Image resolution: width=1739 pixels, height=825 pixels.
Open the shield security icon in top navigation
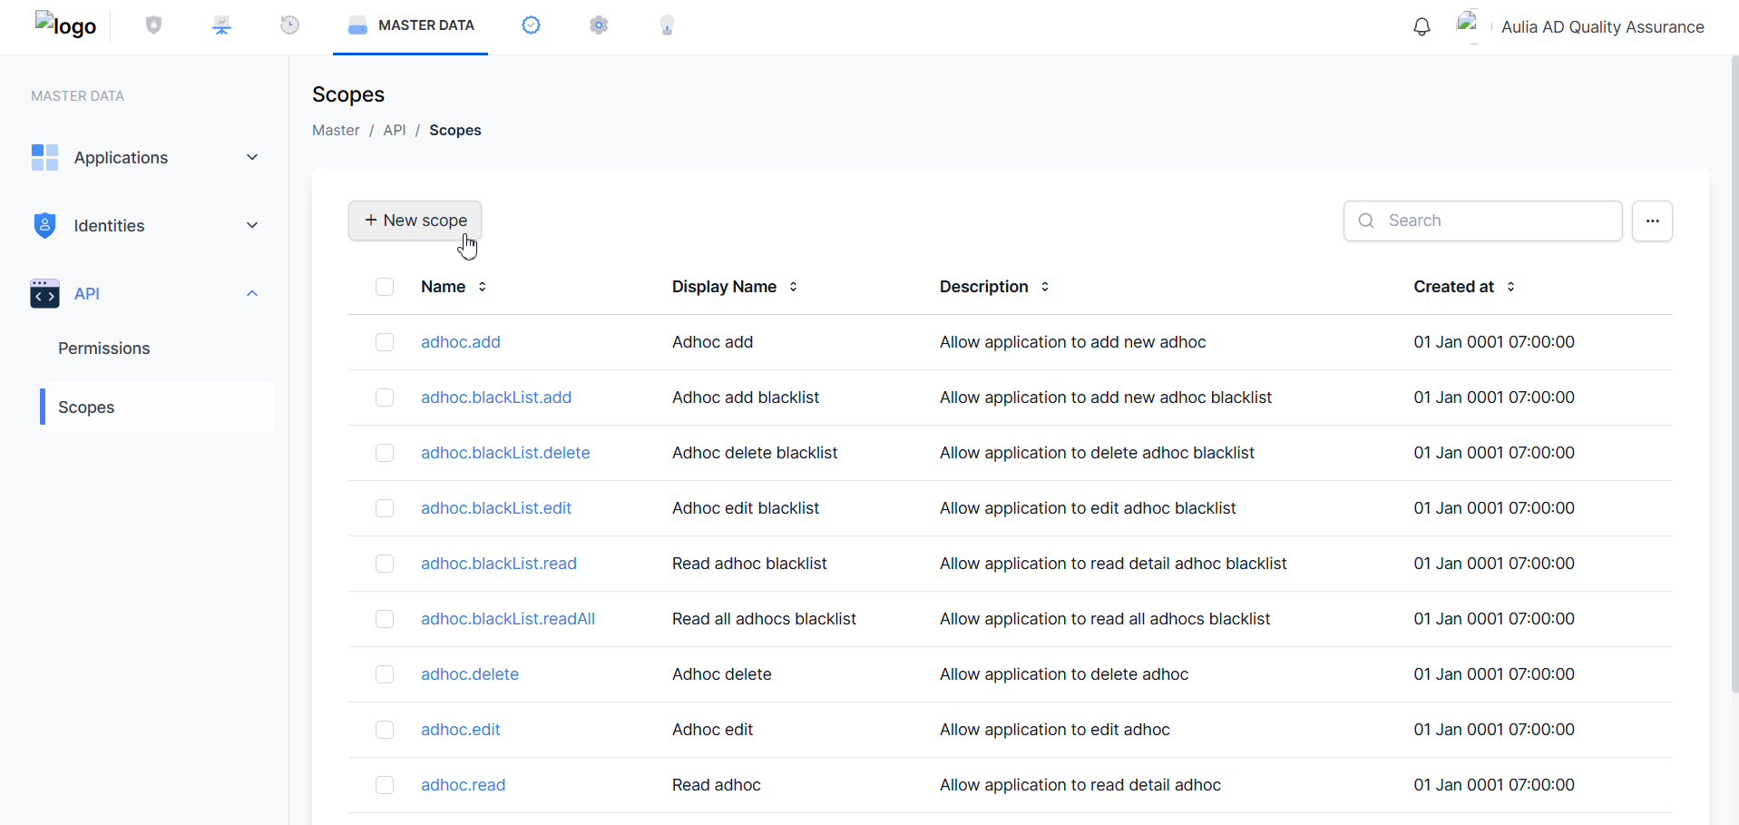(x=153, y=25)
